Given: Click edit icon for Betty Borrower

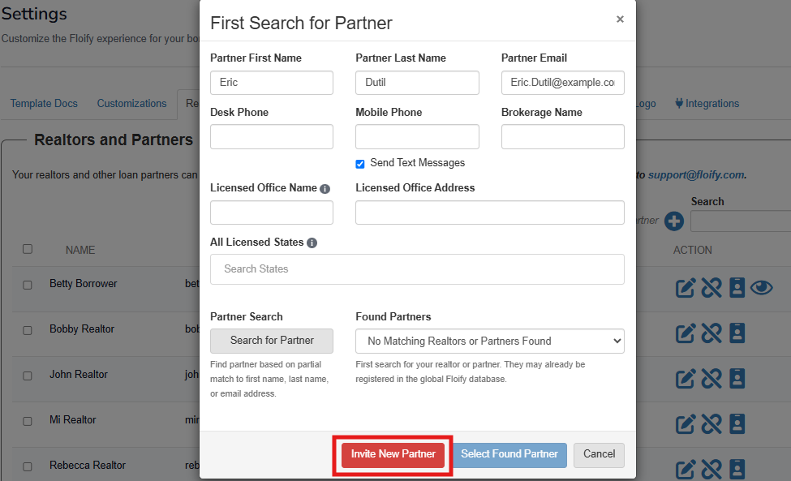Looking at the screenshot, I should pos(686,288).
